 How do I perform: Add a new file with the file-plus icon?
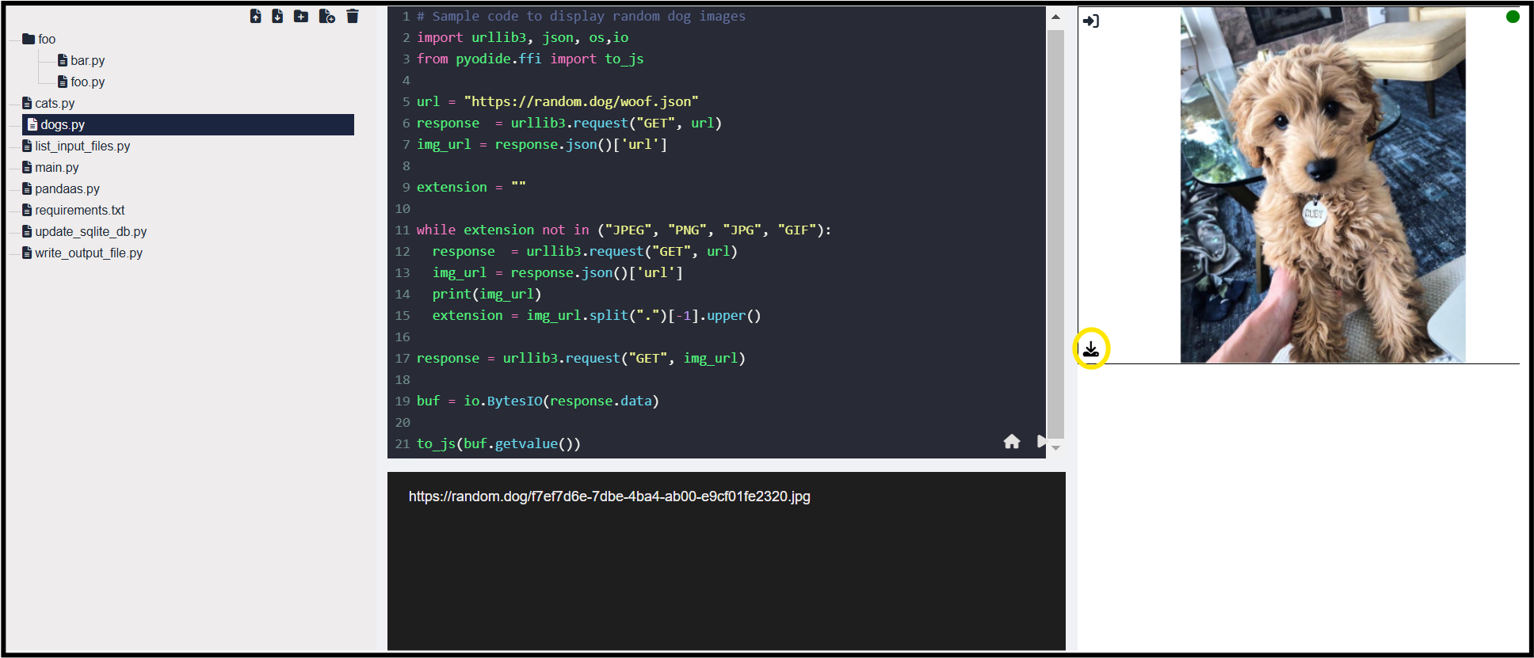click(x=326, y=17)
